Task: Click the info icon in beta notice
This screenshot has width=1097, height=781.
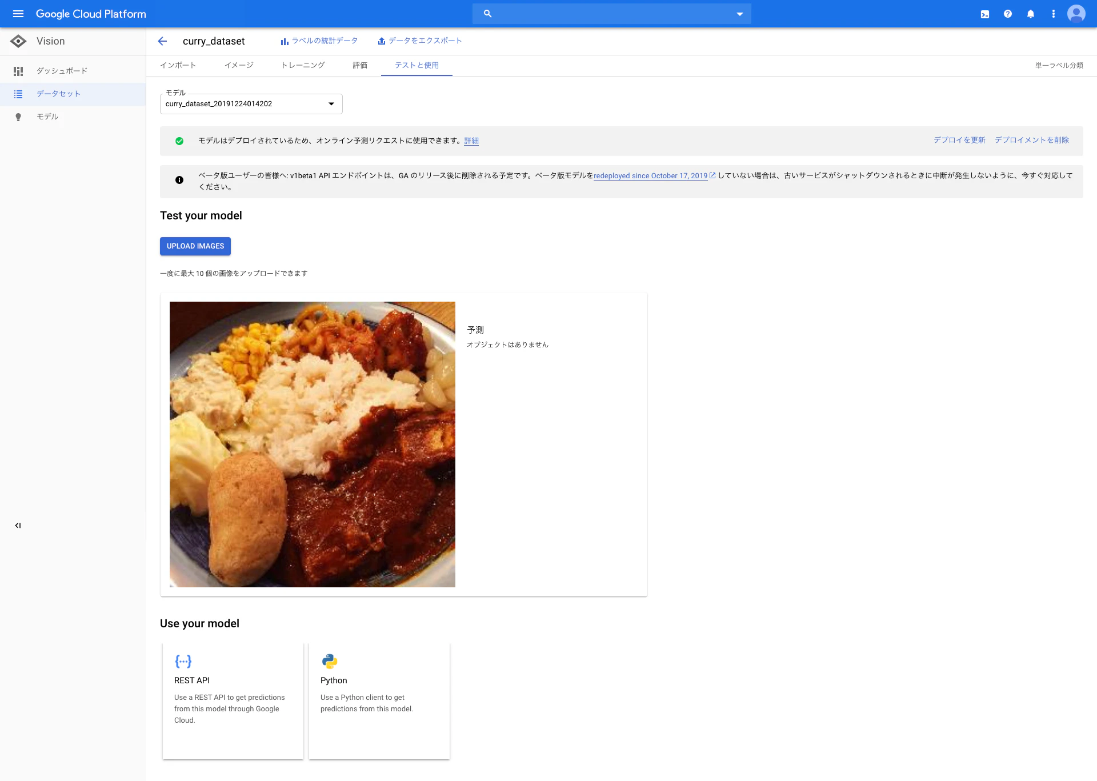Action: pyautogui.click(x=179, y=180)
